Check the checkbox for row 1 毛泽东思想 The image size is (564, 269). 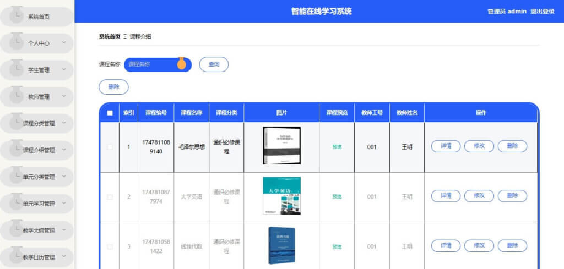point(110,147)
